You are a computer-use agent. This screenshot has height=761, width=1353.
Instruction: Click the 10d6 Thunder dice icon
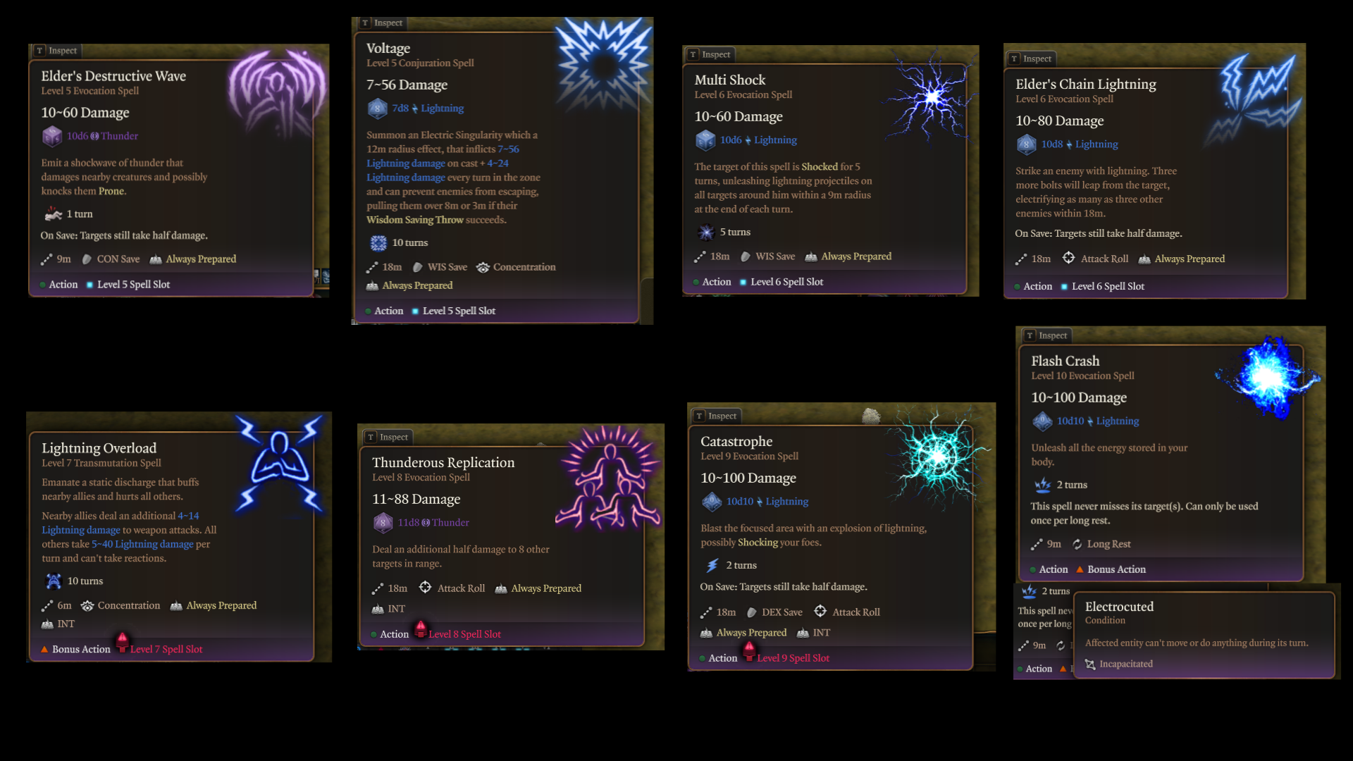[52, 136]
